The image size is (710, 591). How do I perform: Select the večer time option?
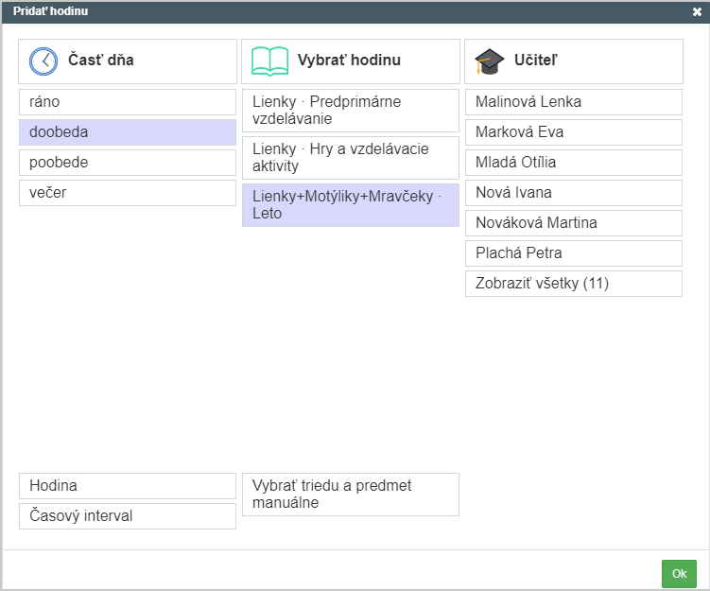click(128, 193)
